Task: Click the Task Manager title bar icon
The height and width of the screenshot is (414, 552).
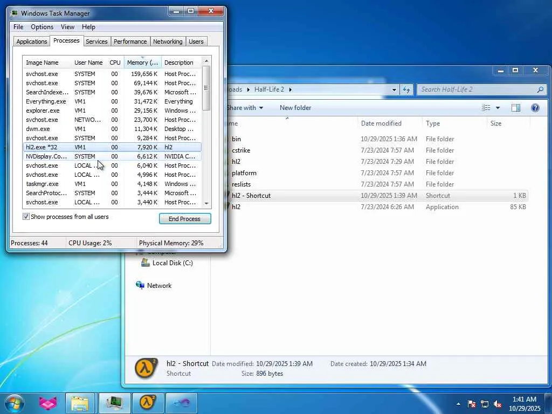Action: click(x=15, y=13)
